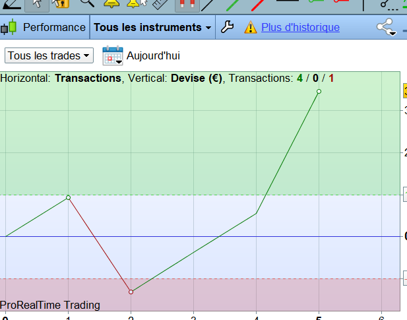Viewport: 407px width, 320px height.
Task: Click the ProRealTime Trading label
Action: click(50, 305)
